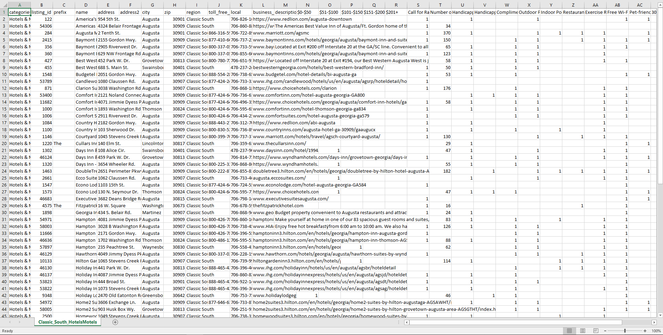Screen dimensions: 663x335
Task: Click the zoom in plus button
Action: [x=645, y=331]
